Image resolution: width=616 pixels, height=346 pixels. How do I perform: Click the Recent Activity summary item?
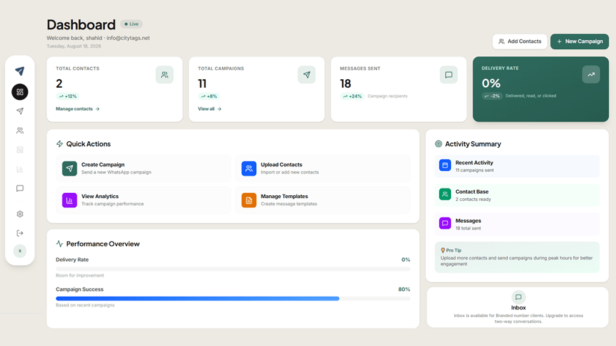(x=517, y=166)
